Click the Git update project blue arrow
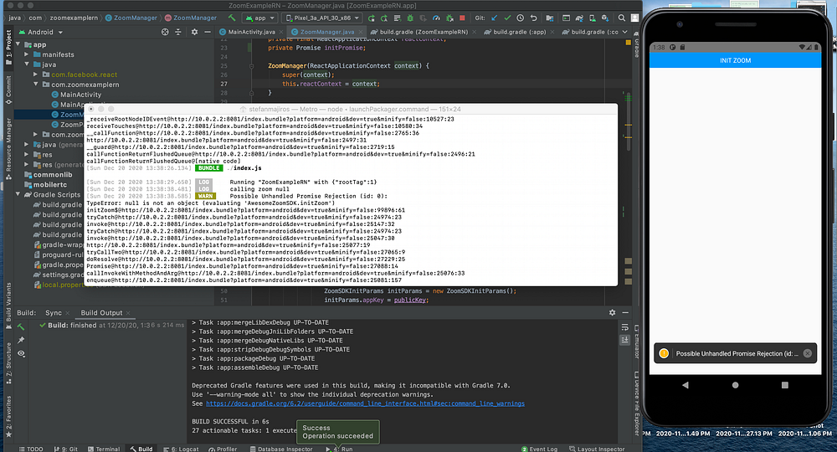This screenshot has height=452, width=837. point(495,18)
